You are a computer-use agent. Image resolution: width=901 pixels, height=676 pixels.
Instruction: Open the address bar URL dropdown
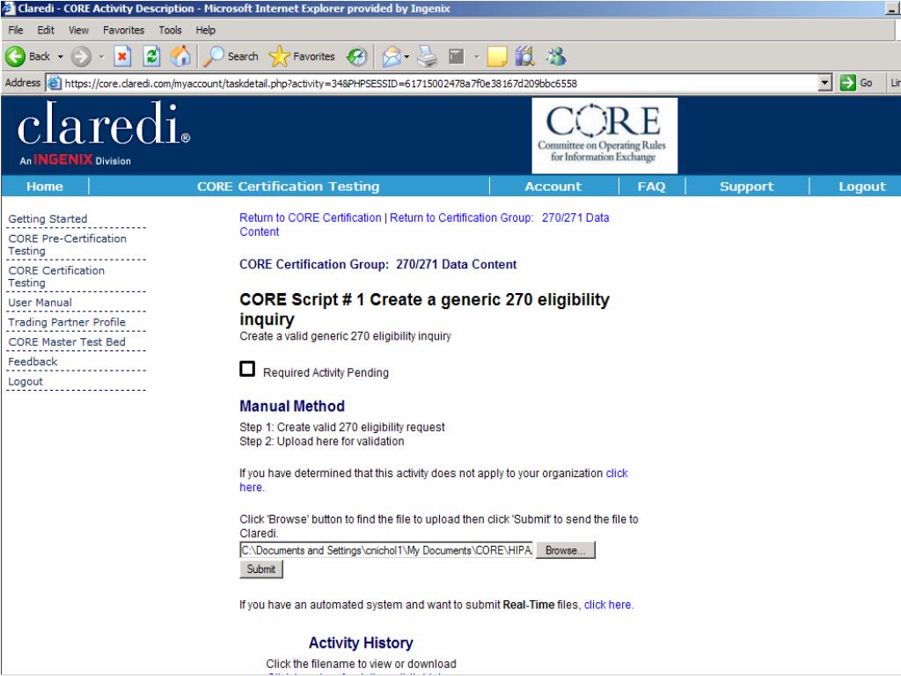[x=825, y=83]
